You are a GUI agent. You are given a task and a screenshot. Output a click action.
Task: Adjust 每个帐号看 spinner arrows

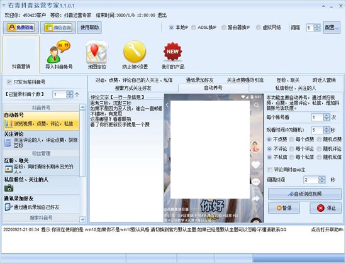point(326,117)
